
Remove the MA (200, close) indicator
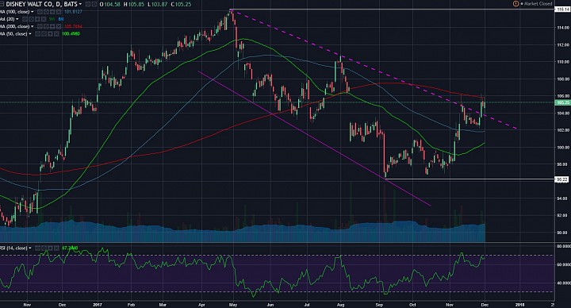(x=59, y=26)
